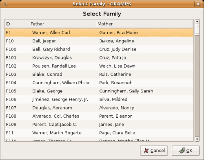Click the scrollbar down arrow
This screenshot has height=160, width=204.
(197, 139)
